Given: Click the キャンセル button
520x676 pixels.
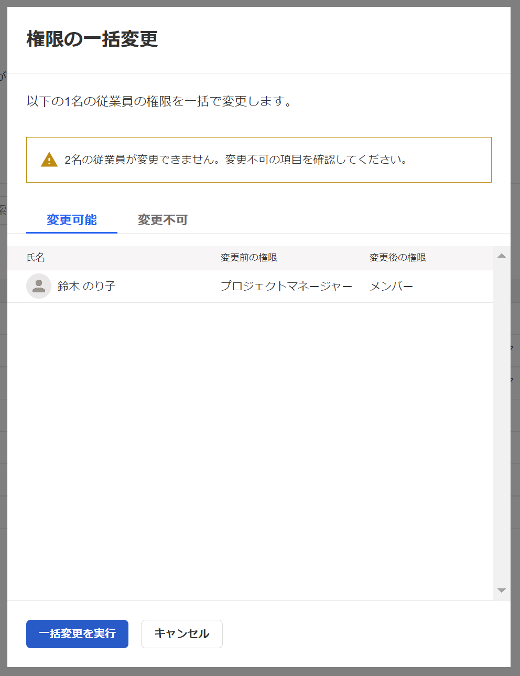Looking at the screenshot, I should (182, 634).
